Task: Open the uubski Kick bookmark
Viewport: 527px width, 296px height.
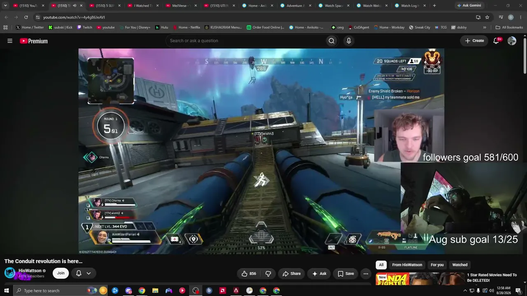Action: tap(60, 28)
